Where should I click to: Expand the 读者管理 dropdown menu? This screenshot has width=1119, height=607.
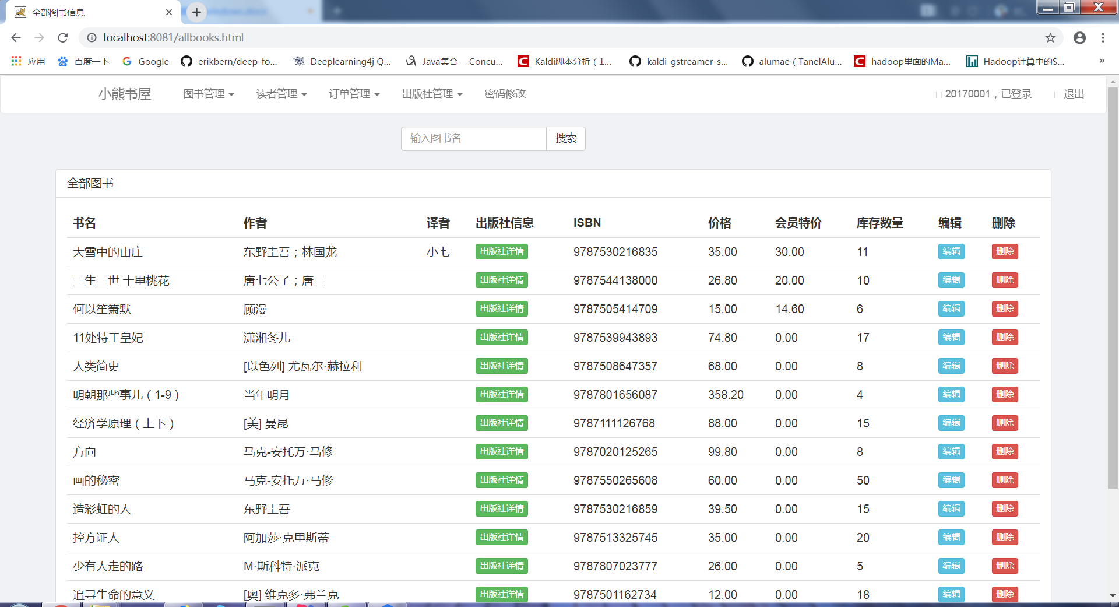click(281, 94)
